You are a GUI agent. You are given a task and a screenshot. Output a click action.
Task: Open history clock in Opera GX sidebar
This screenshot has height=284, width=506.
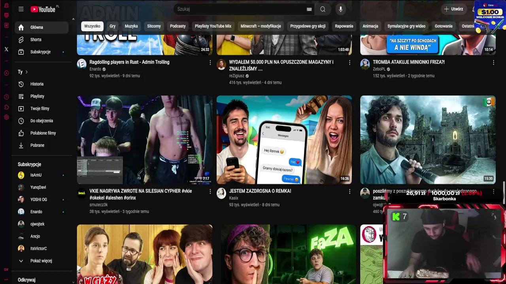click(x=6, y=97)
